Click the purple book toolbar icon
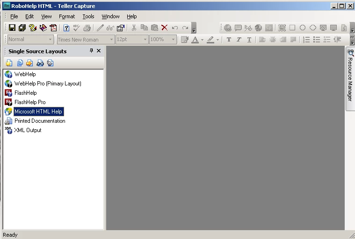Screen dimensions: 355x239 click(x=43, y=28)
